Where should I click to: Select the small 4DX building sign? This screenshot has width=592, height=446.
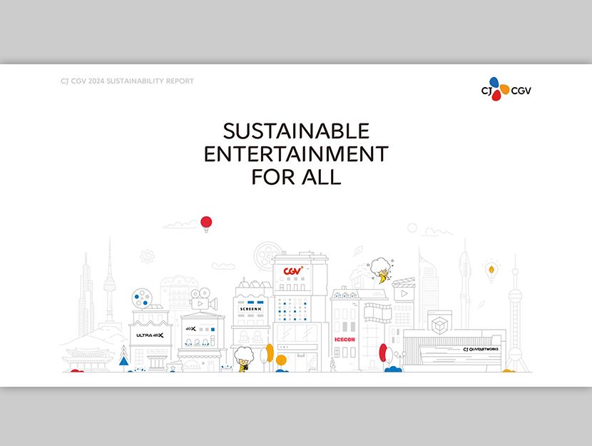[x=190, y=330]
